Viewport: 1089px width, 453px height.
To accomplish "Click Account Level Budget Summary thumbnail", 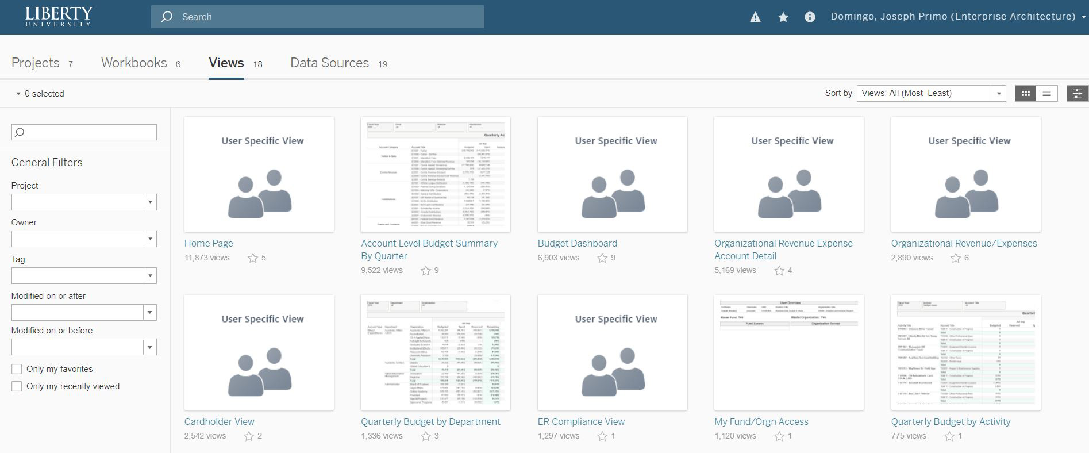I will pyautogui.click(x=436, y=175).
